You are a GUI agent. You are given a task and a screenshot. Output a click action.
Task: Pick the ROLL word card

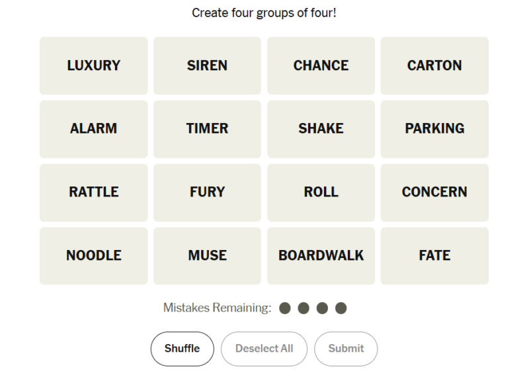321,192
